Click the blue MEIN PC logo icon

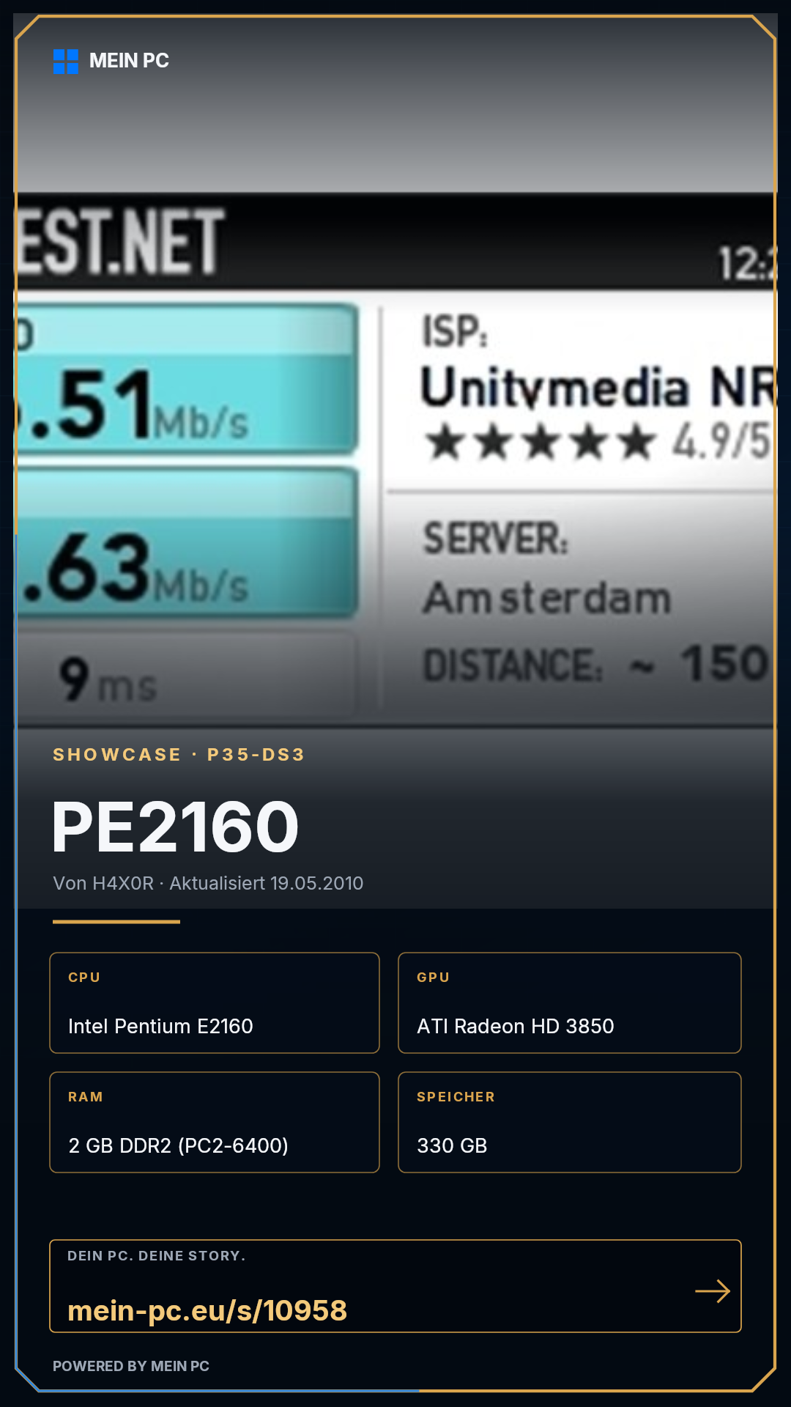66,62
